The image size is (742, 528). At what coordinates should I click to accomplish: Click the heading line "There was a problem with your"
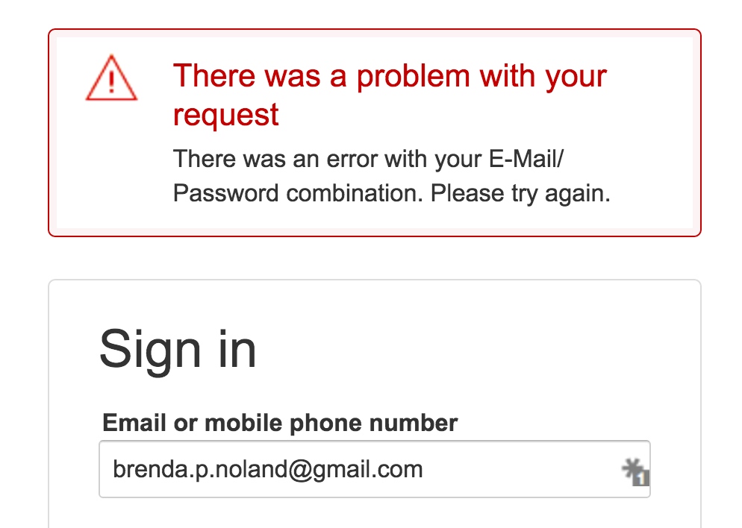[x=390, y=76]
